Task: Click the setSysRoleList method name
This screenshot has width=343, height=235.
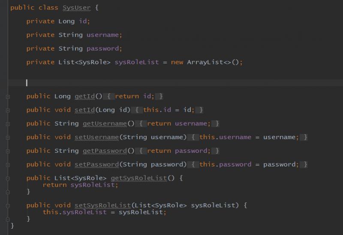Action: [x=103, y=205]
